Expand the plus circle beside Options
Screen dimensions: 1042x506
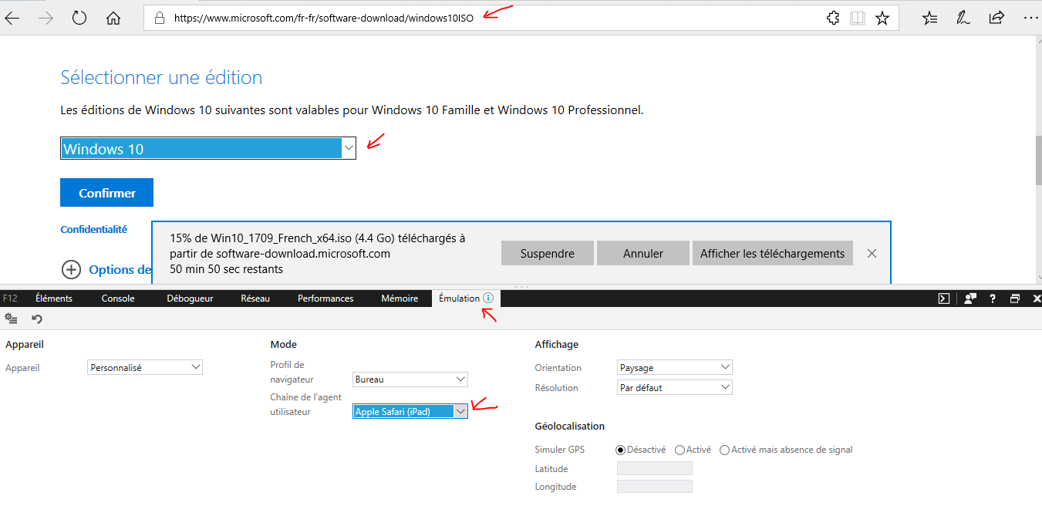point(71,269)
